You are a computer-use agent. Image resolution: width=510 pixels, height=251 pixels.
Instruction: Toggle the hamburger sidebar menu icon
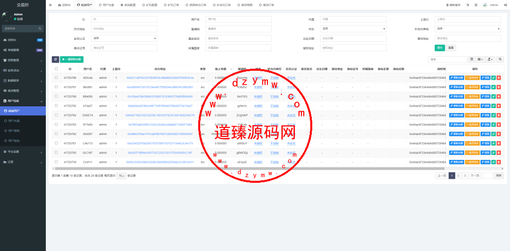(50, 5)
